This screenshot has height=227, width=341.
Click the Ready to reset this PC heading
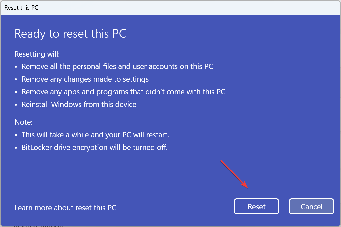[70, 33]
